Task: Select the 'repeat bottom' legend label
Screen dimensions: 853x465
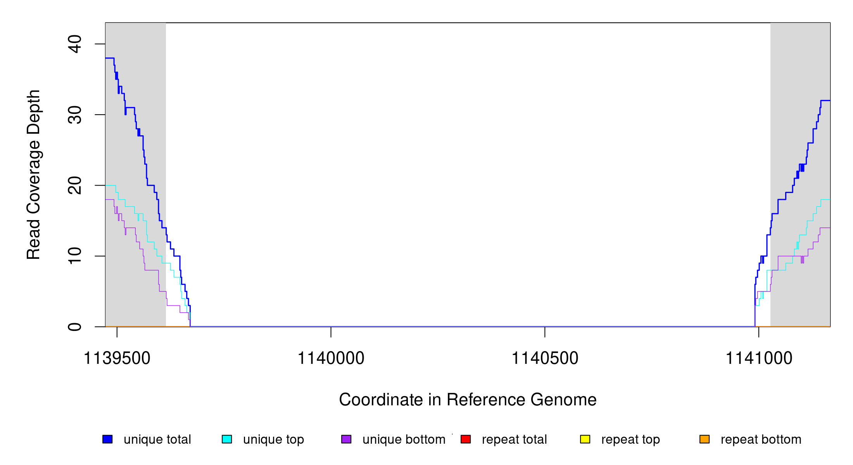Action: (x=761, y=439)
